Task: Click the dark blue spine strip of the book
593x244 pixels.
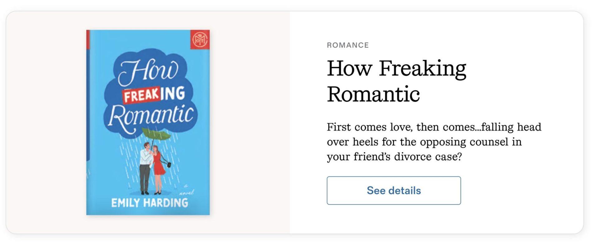Action: tap(88, 103)
